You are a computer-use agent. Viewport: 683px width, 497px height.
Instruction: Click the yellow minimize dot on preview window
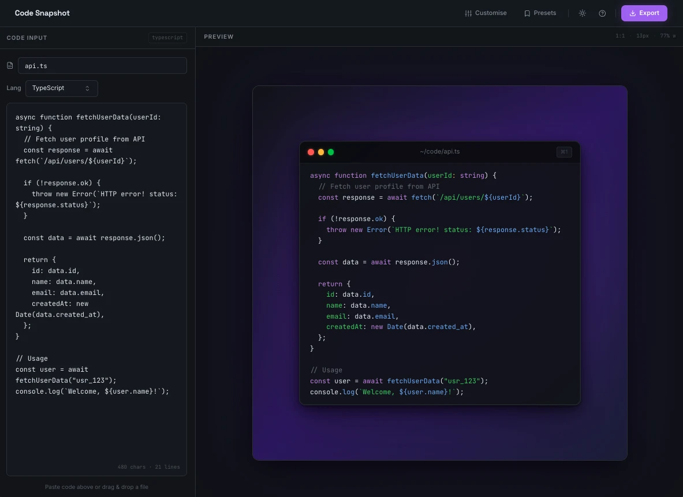point(321,152)
